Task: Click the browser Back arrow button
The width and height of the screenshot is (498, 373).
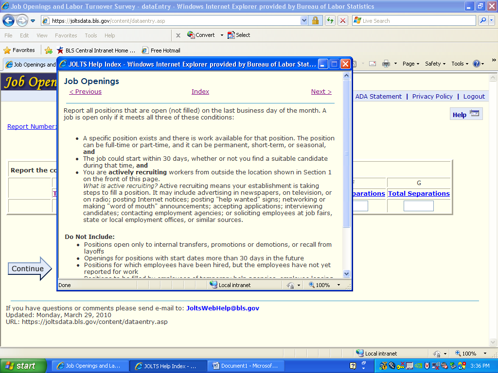Action: [x=9, y=21]
